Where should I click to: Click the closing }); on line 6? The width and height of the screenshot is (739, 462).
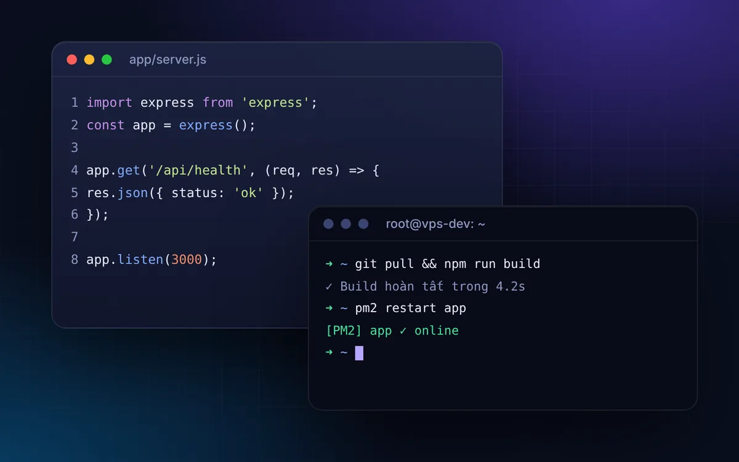[98, 214]
